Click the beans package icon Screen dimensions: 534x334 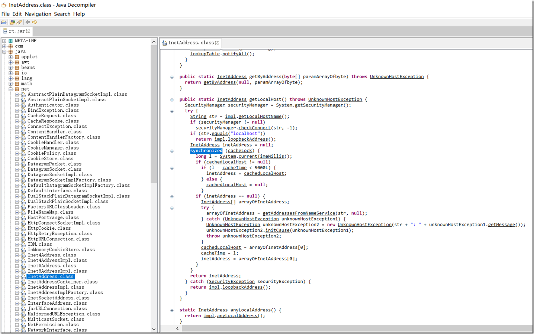(17, 68)
